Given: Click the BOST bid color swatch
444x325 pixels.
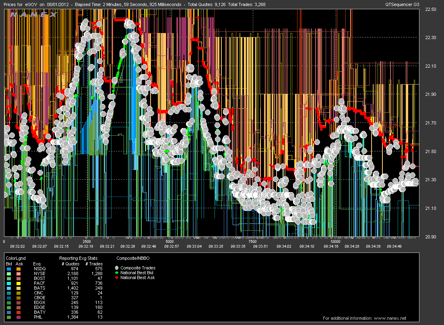Looking at the screenshot, I should click(x=9, y=279).
